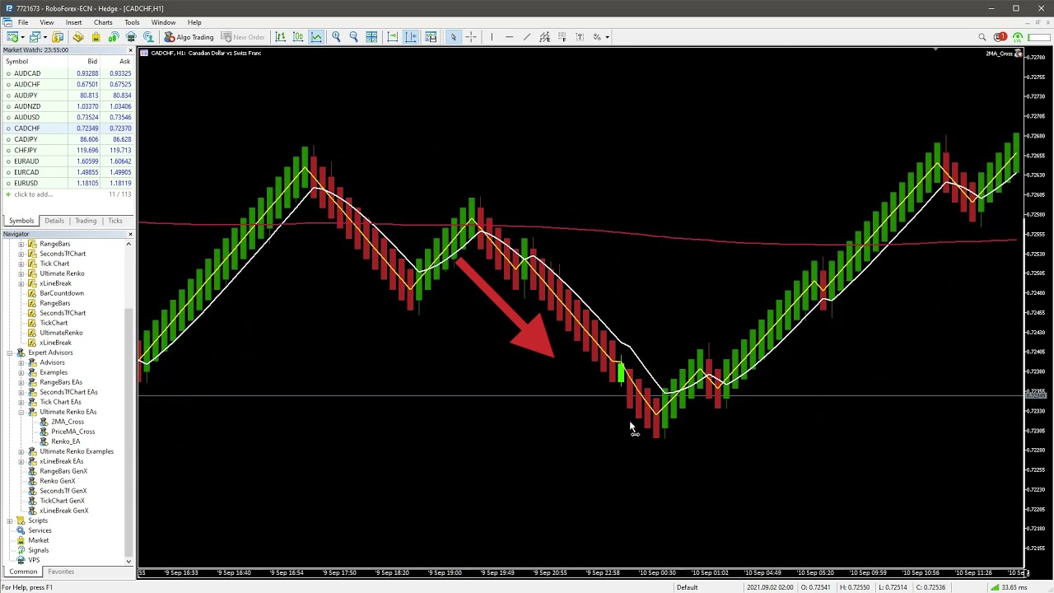
Task: Switch chart to Line Chart mode
Action: tap(317, 37)
